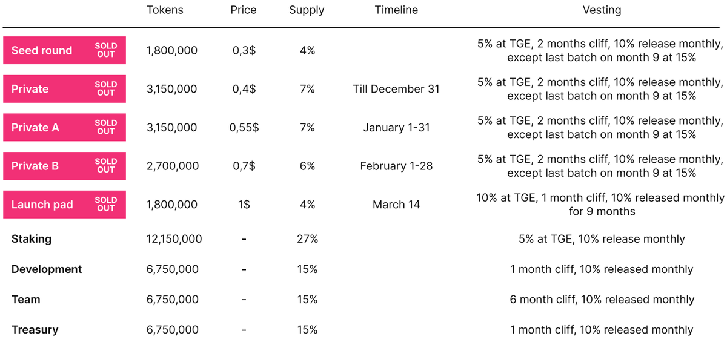Click the March 14 timeline entry
The height and width of the screenshot is (342, 727).
point(396,205)
